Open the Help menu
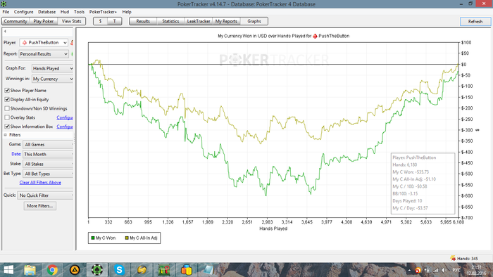 pyautogui.click(x=127, y=12)
